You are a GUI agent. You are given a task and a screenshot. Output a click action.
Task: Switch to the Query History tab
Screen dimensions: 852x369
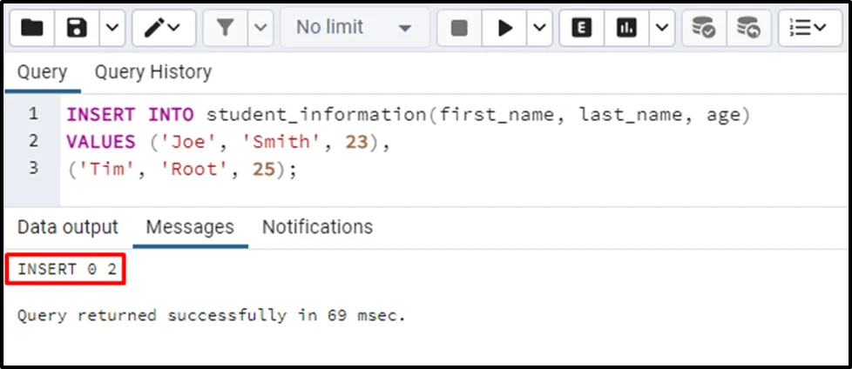[152, 71]
